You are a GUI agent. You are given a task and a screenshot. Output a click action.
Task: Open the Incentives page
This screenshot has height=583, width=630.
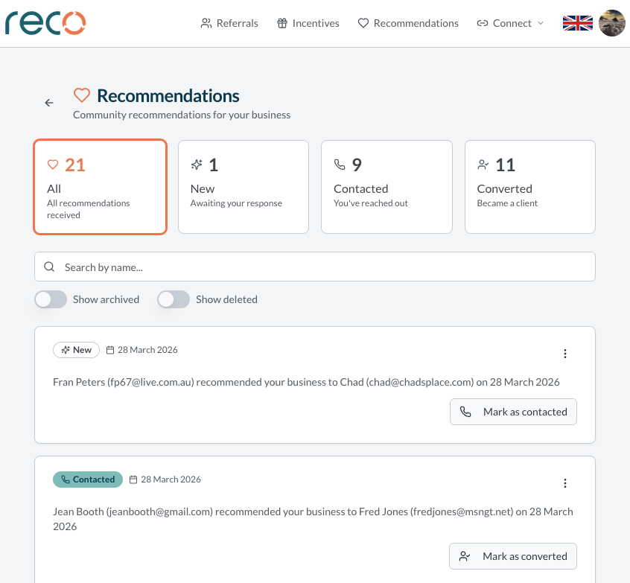tap(308, 23)
